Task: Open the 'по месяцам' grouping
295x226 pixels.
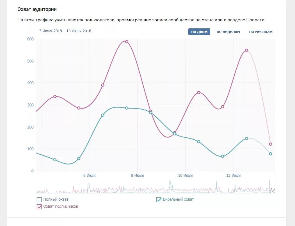Action: tap(261, 32)
